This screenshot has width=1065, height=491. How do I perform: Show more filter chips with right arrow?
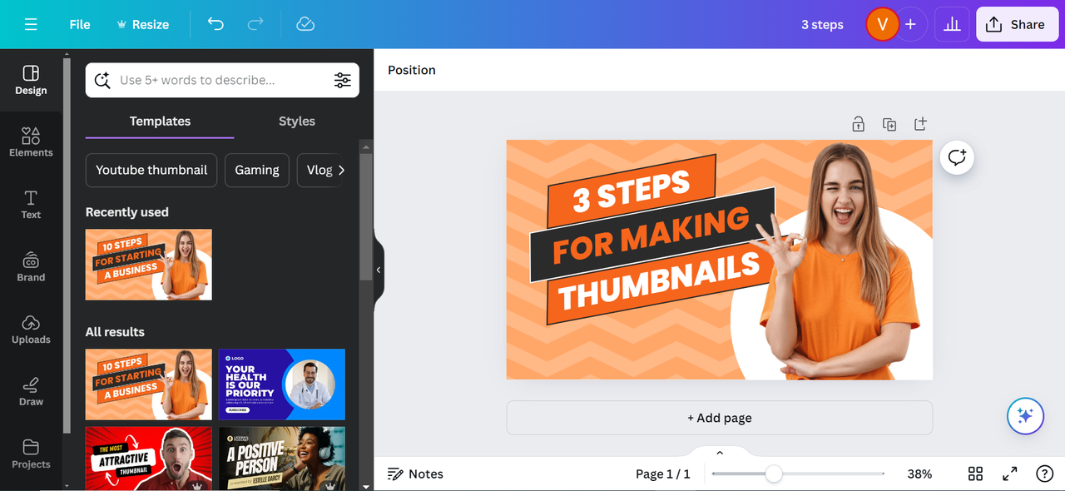pyautogui.click(x=341, y=170)
